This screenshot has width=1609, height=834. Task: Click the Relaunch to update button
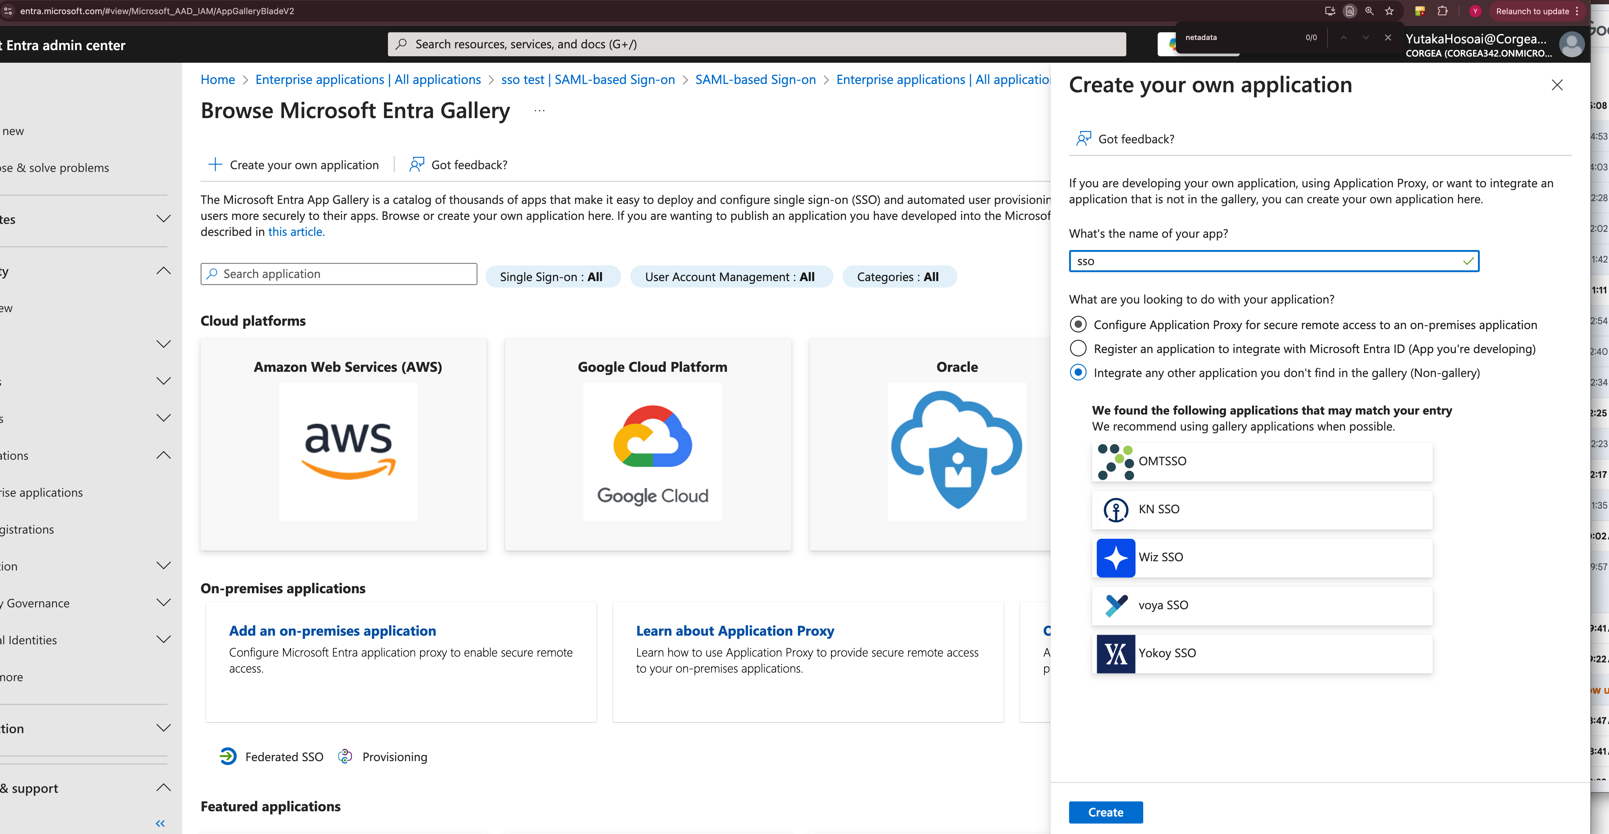pyautogui.click(x=1532, y=11)
